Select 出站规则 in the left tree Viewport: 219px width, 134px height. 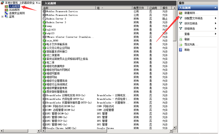coord(14,10)
